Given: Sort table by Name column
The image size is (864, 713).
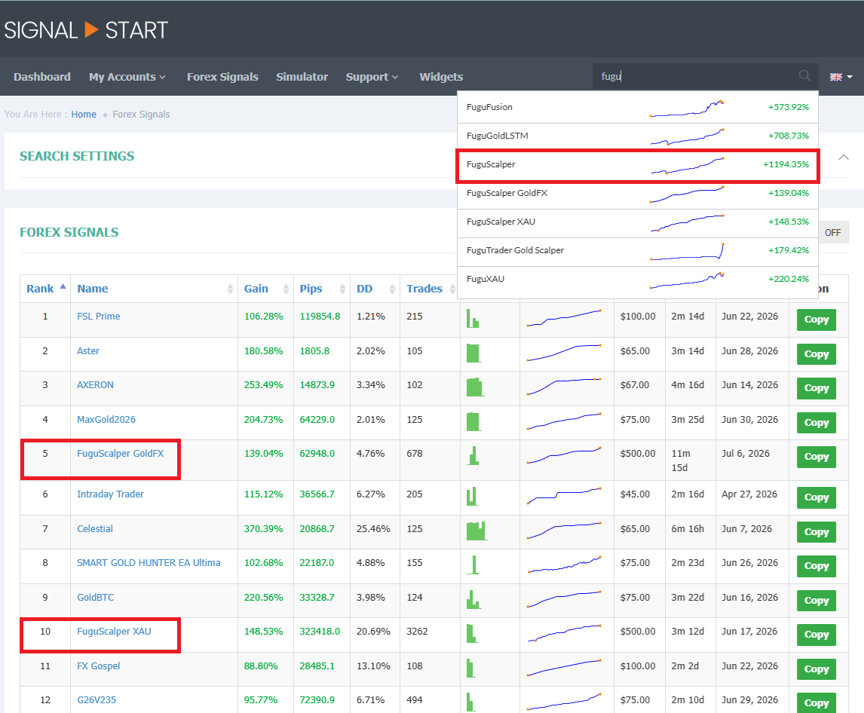Looking at the screenshot, I should [x=155, y=289].
